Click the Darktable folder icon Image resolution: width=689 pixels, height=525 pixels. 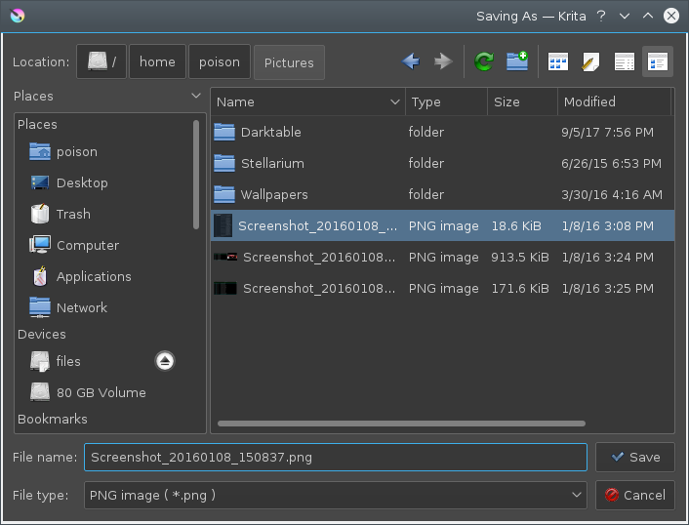224,132
